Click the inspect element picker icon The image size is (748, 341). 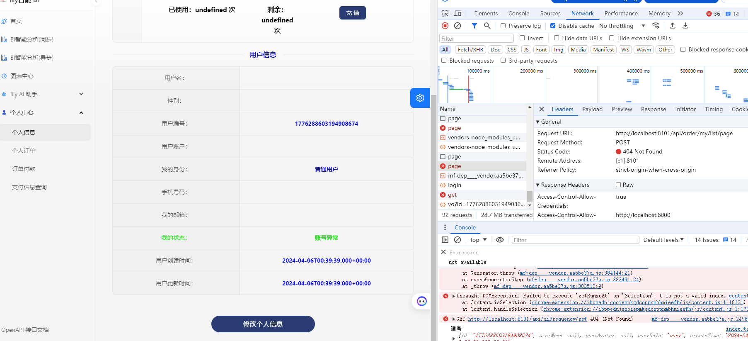pyautogui.click(x=445, y=13)
